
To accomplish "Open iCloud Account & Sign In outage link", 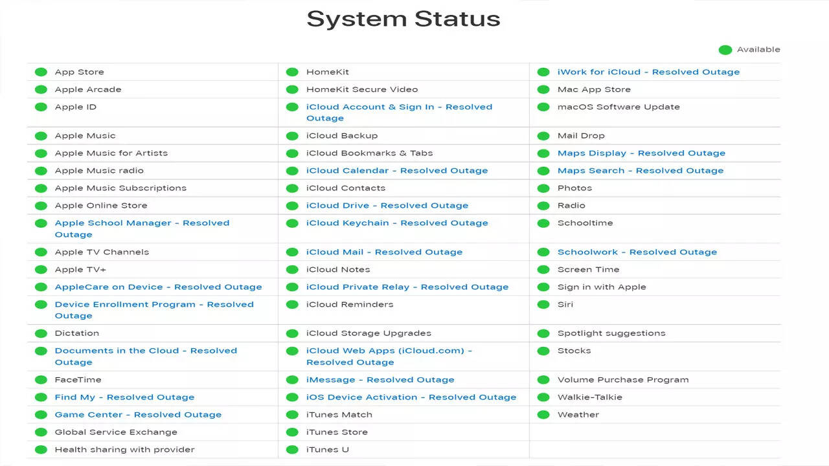I will click(399, 113).
